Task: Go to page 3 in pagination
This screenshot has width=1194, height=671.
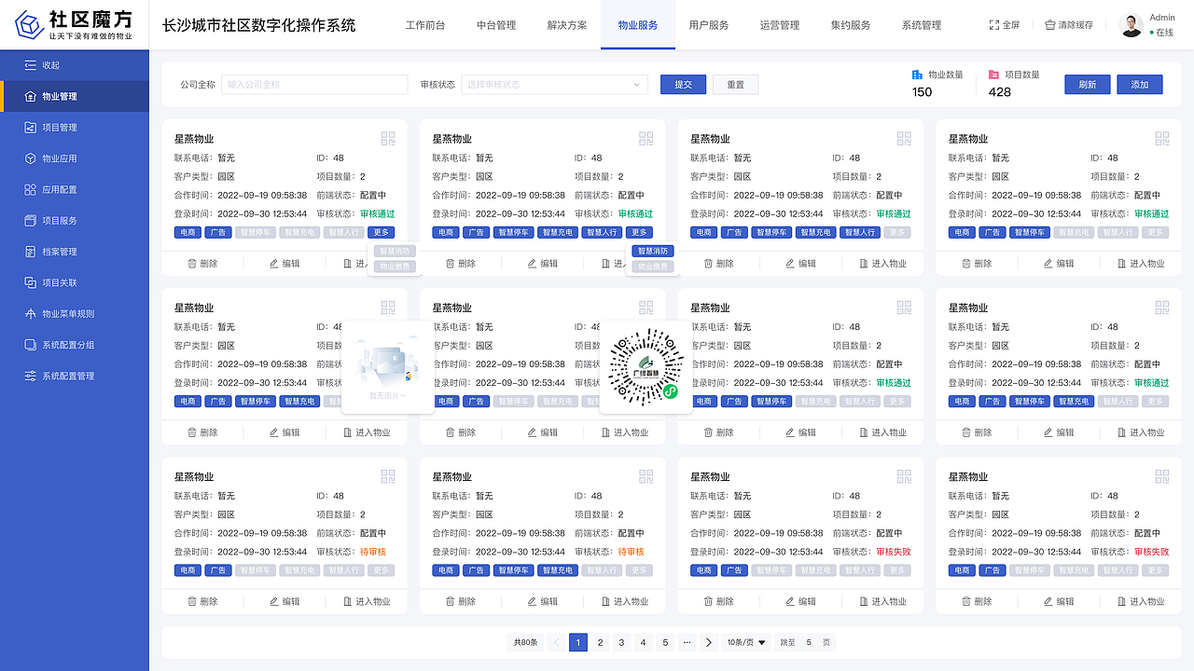Action: click(x=621, y=642)
